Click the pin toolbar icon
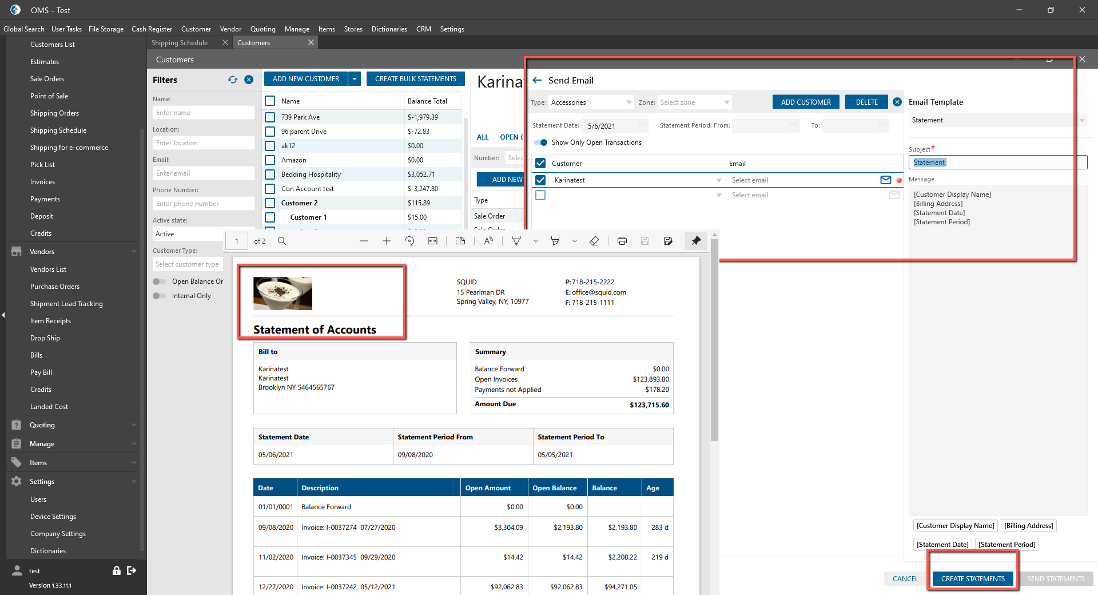1098x595 pixels. click(x=696, y=241)
